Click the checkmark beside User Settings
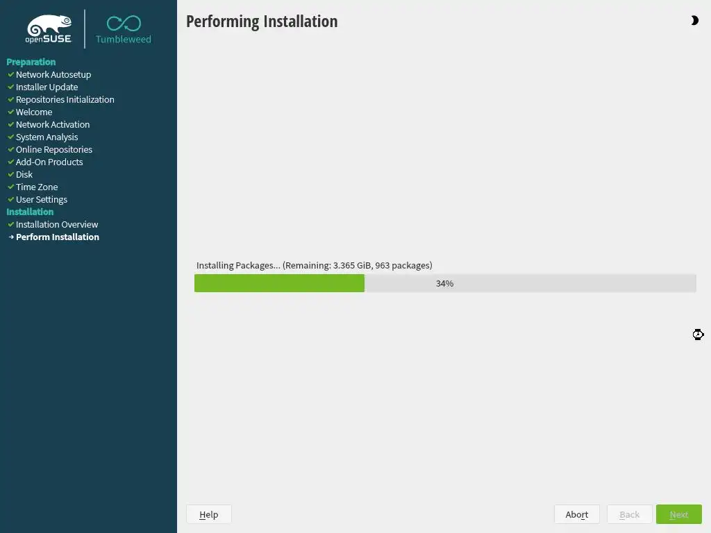711x533 pixels. (11, 199)
